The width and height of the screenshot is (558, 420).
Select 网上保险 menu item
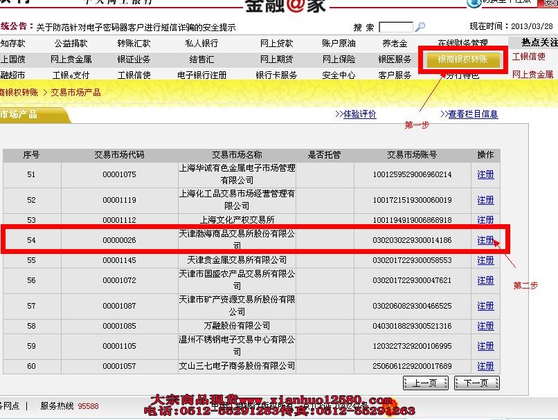(x=339, y=60)
